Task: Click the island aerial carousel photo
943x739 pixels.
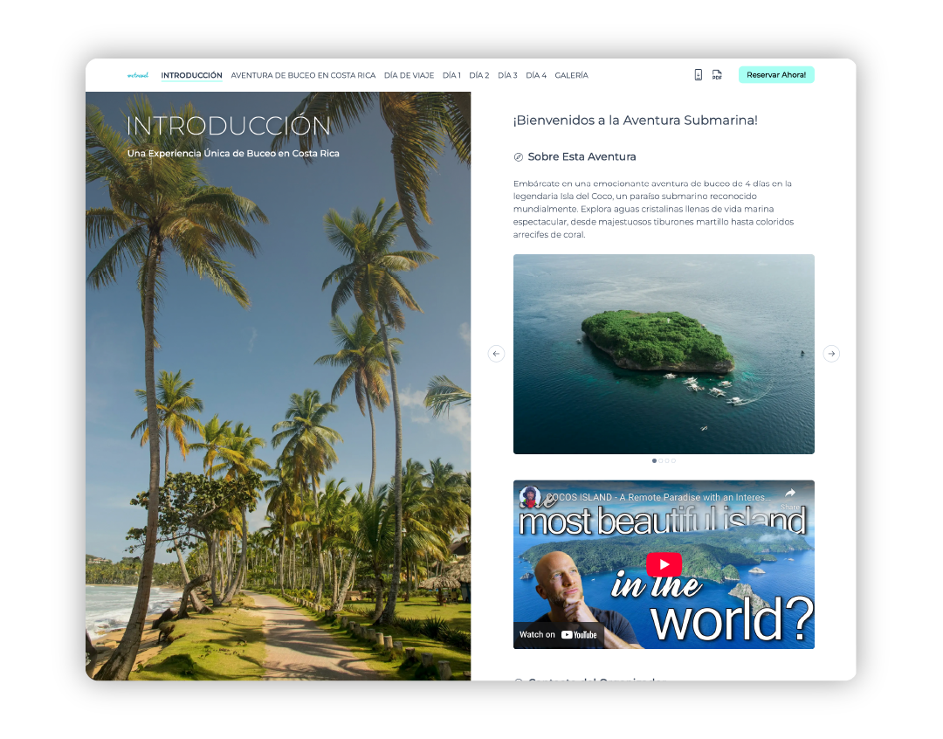Action: coord(664,354)
